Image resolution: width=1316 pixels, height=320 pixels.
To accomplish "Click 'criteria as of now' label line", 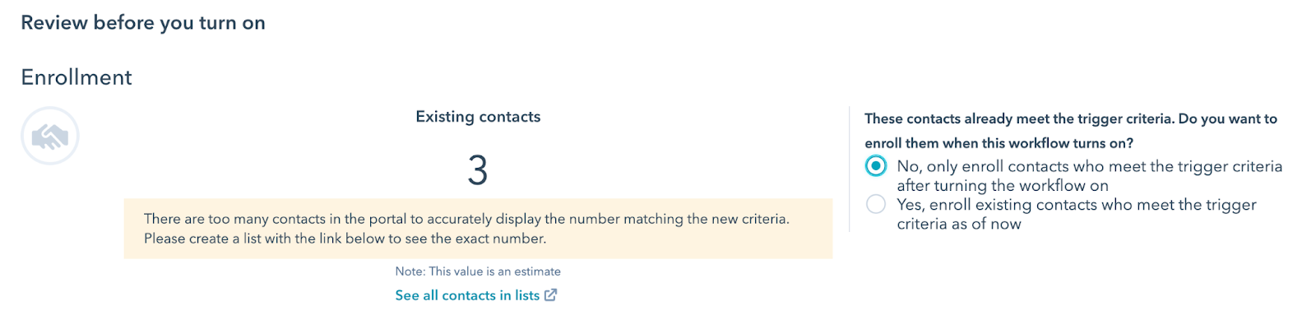I will (959, 225).
